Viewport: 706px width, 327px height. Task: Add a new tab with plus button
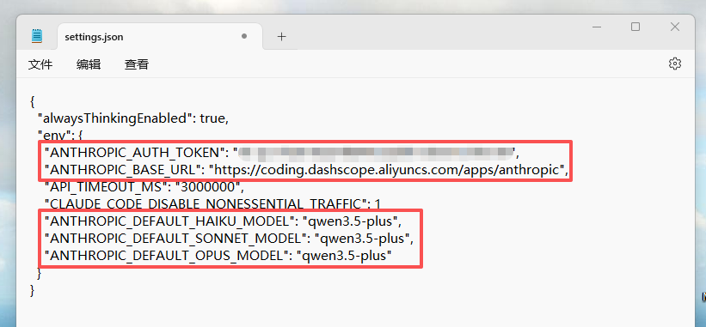pos(281,36)
